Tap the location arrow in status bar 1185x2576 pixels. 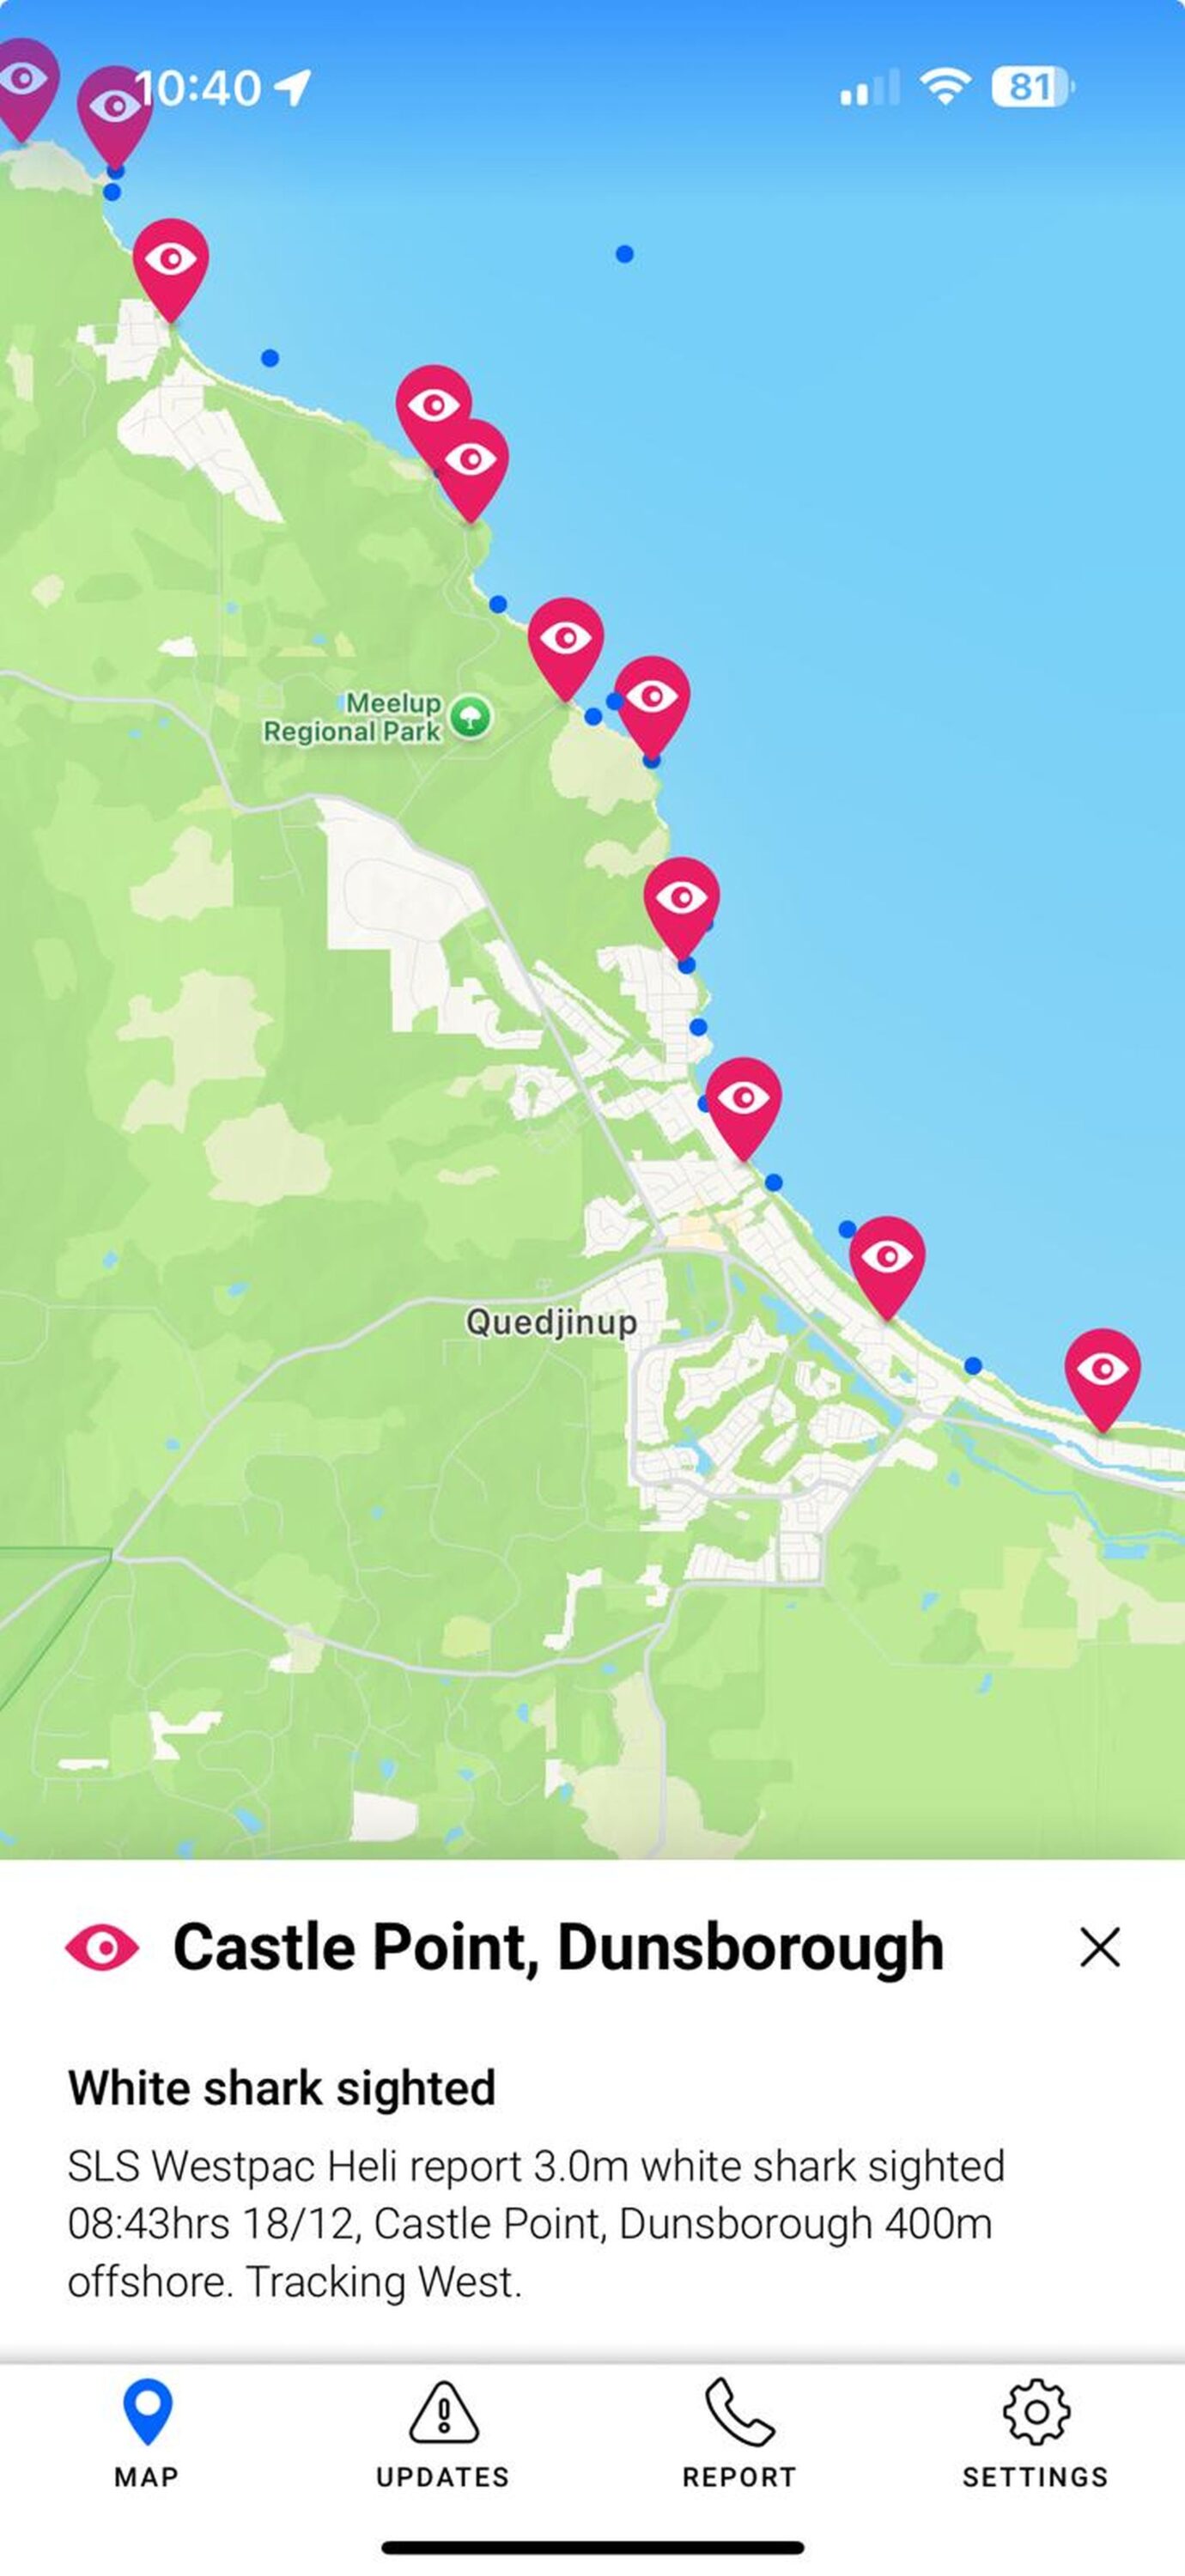coord(293,88)
